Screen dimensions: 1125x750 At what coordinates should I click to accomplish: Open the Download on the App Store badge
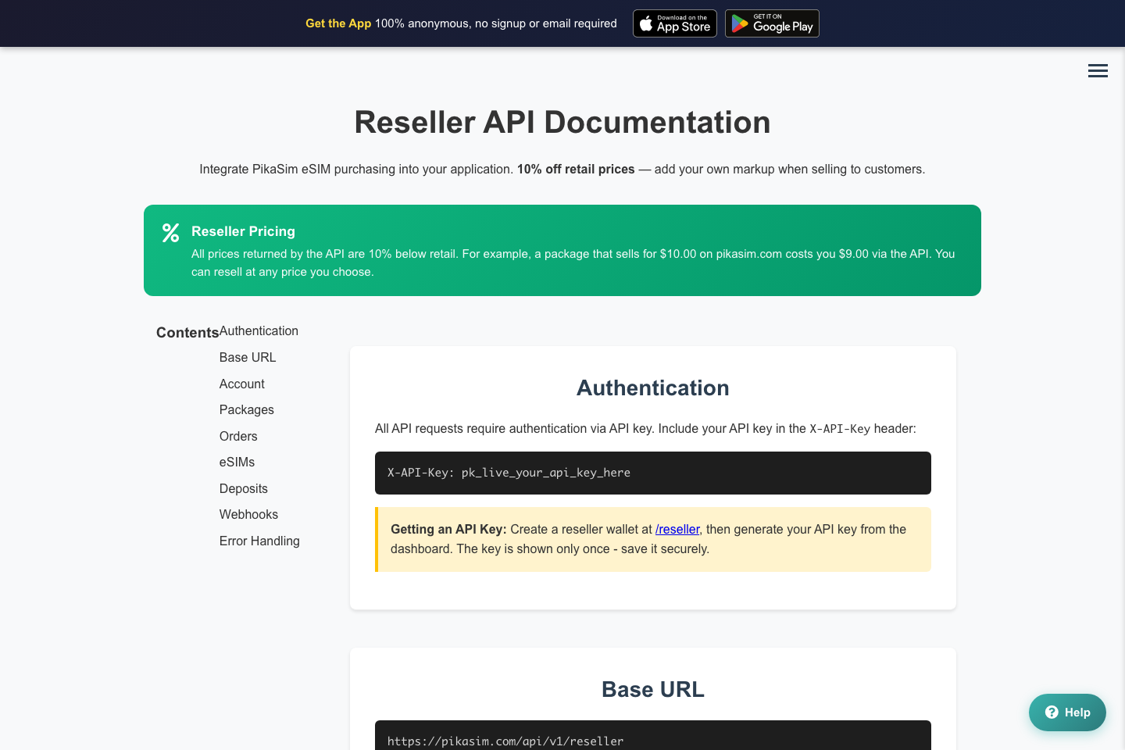(x=674, y=23)
